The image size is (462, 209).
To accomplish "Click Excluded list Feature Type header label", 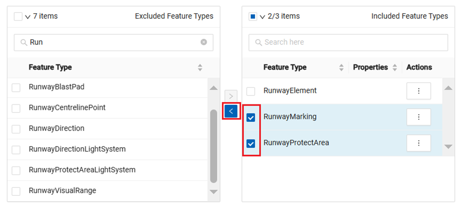I will point(50,67).
